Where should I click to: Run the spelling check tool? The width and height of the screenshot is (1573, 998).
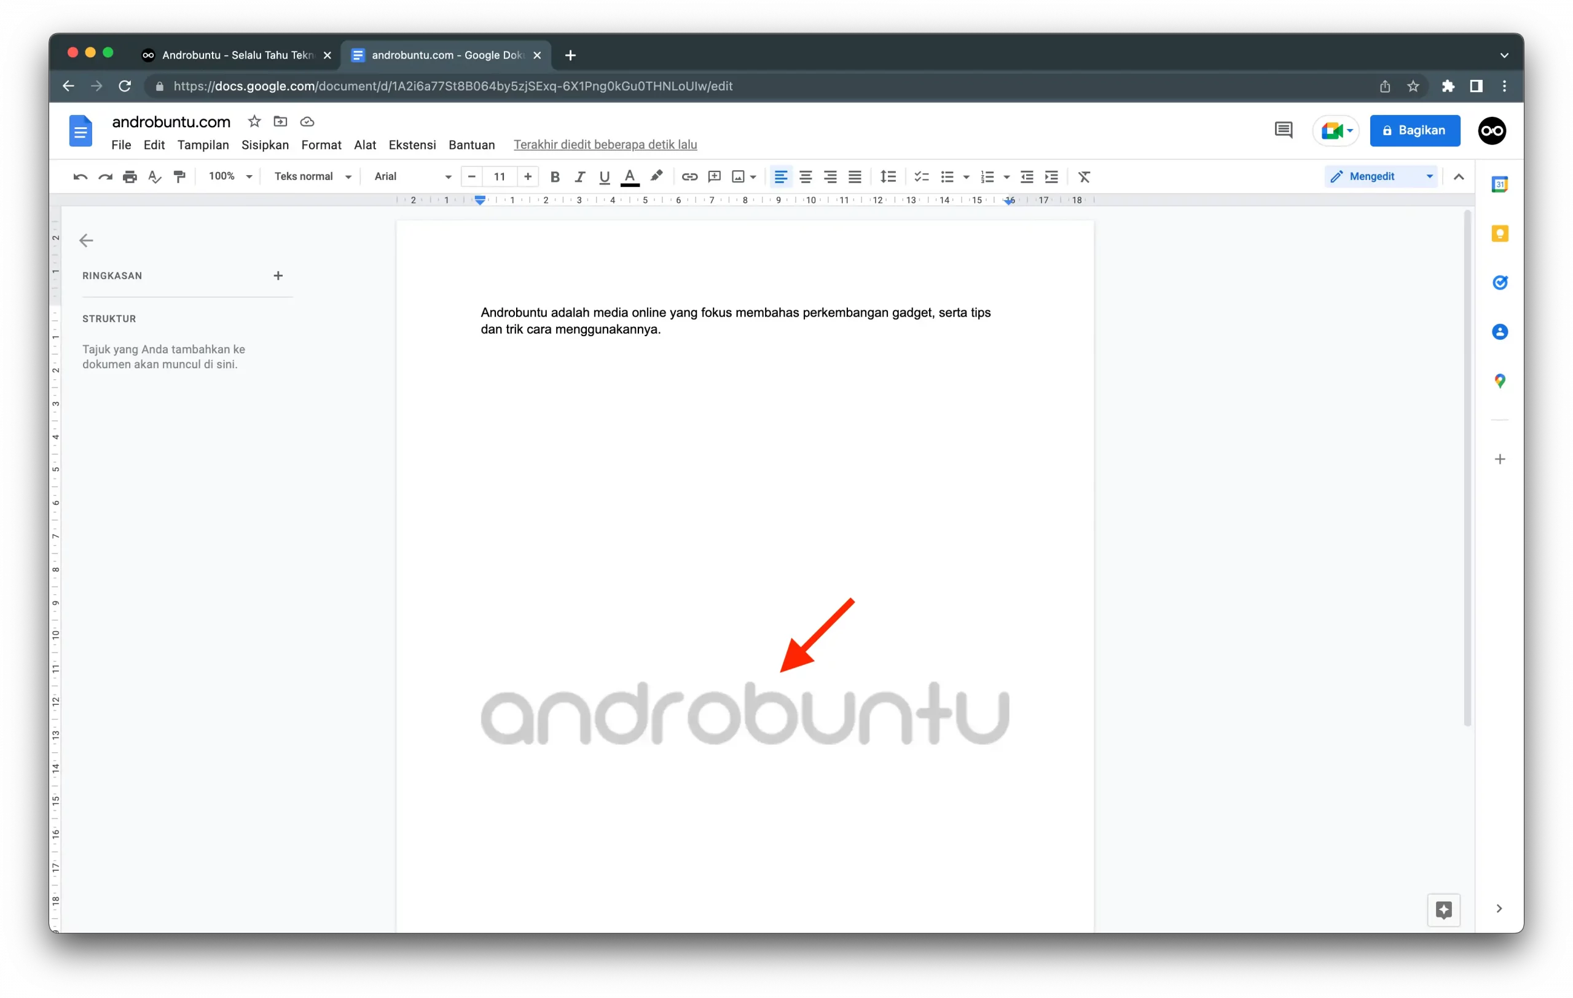tap(154, 176)
